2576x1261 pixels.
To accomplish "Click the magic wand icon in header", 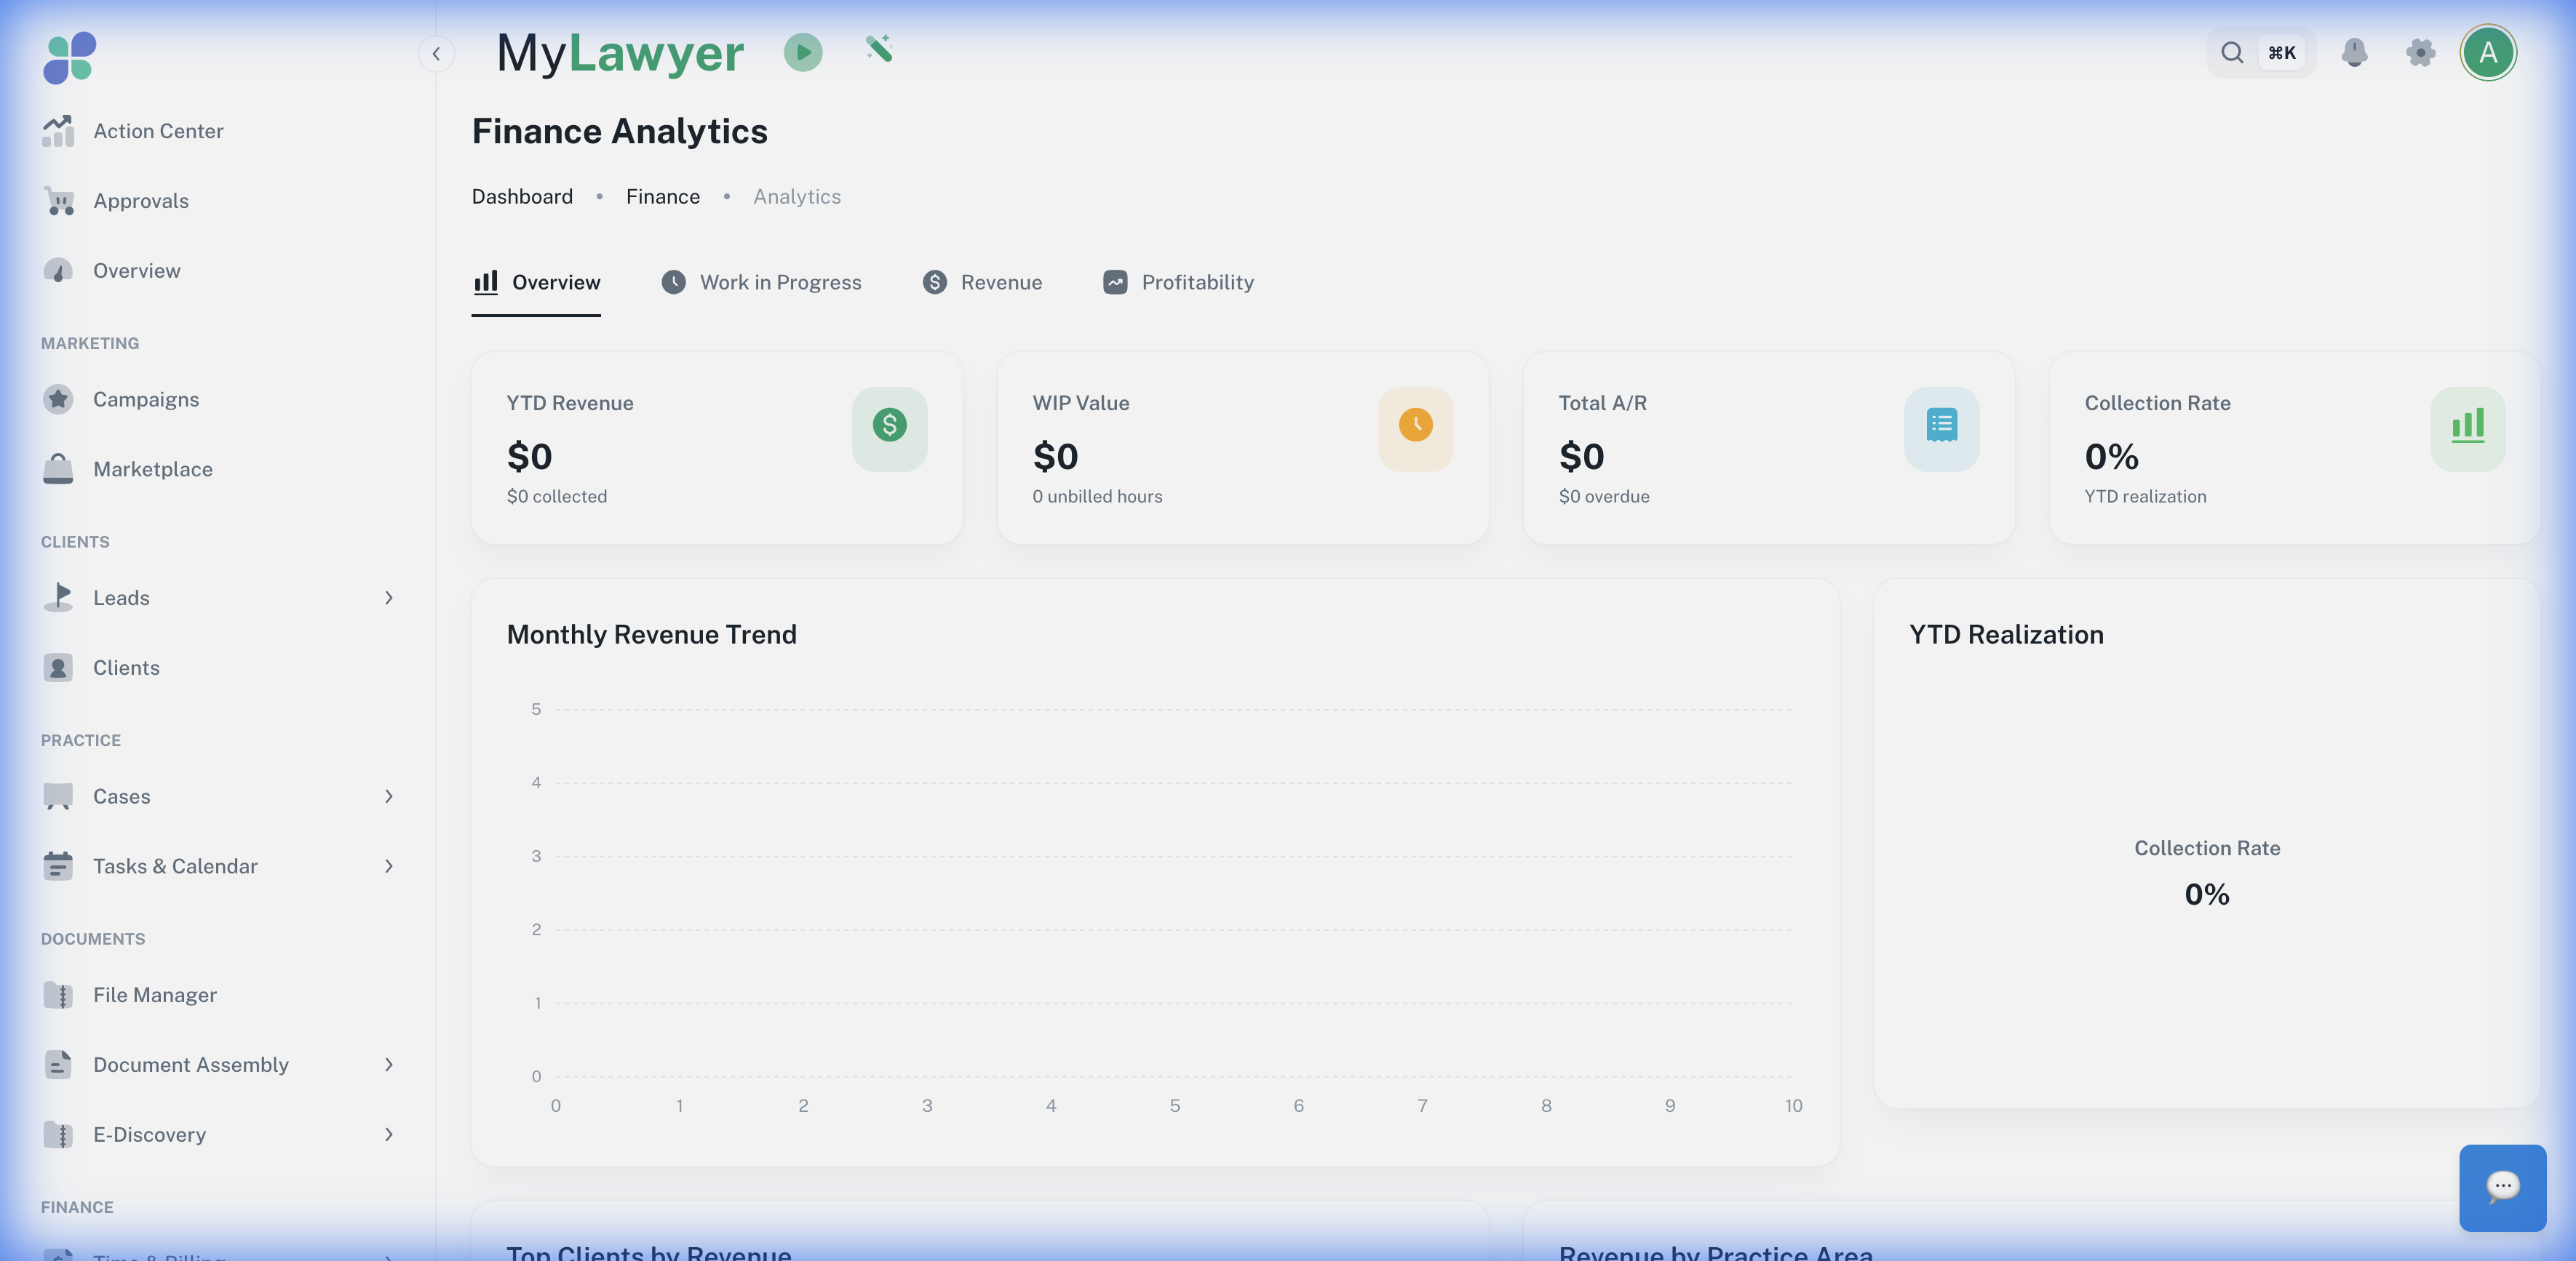I will click(x=879, y=49).
